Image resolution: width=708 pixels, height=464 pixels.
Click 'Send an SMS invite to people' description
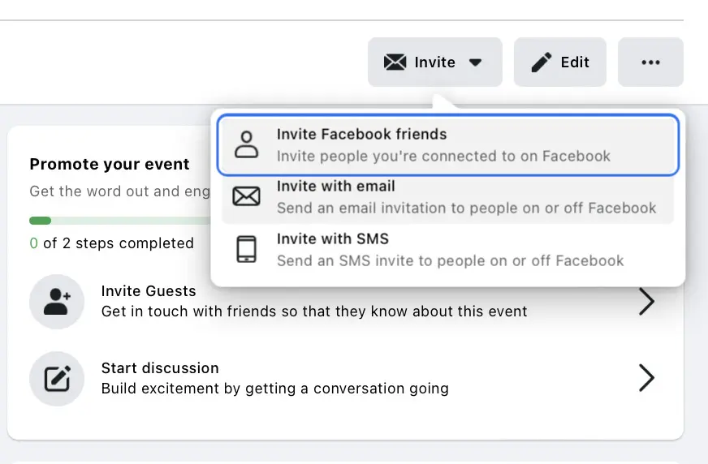450,260
